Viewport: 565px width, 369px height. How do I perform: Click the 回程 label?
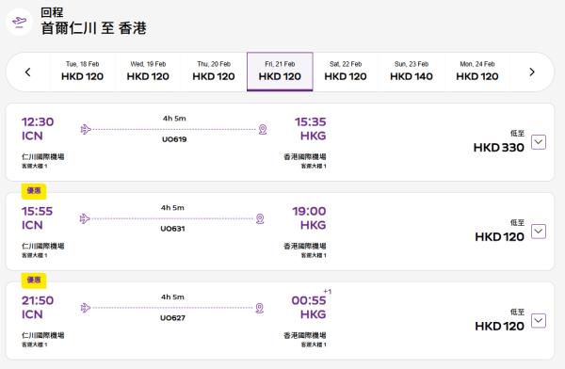pyautogui.click(x=52, y=12)
